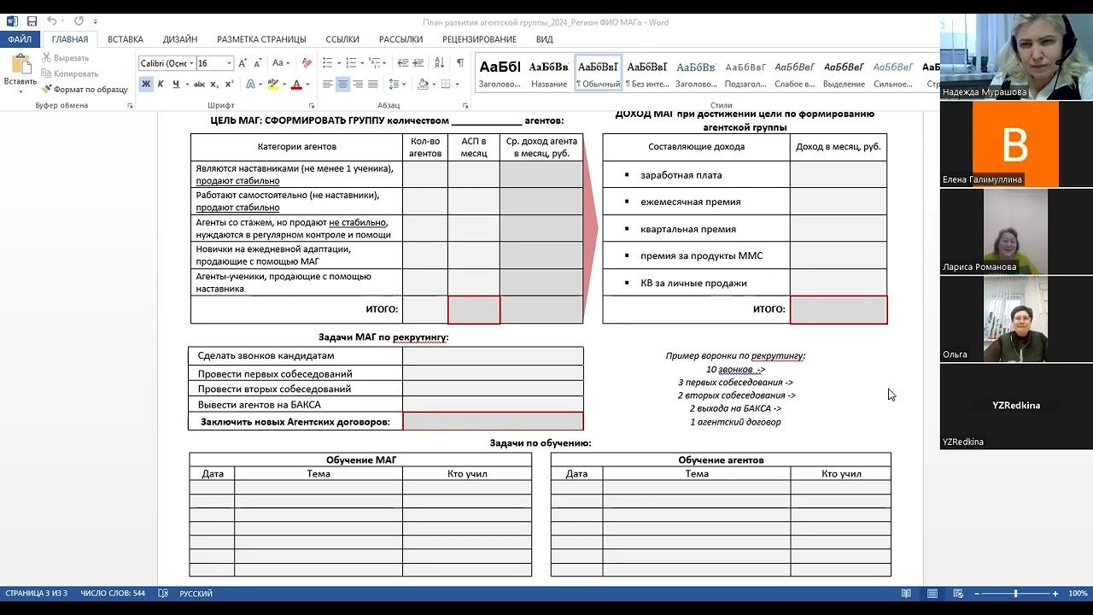Open the ФАЙЛ tab
The height and width of the screenshot is (615, 1093).
click(20, 39)
